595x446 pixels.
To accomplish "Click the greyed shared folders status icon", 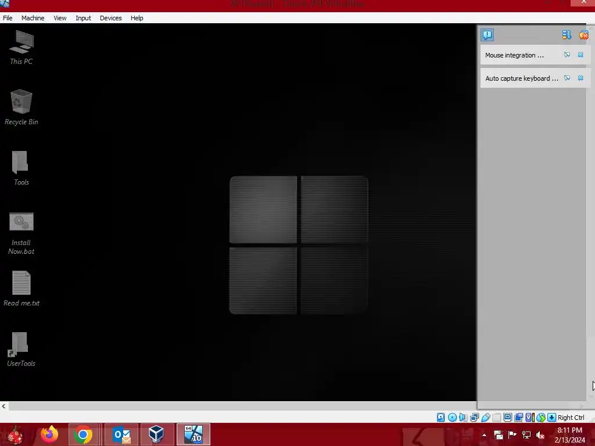I will click(x=496, y=418).
